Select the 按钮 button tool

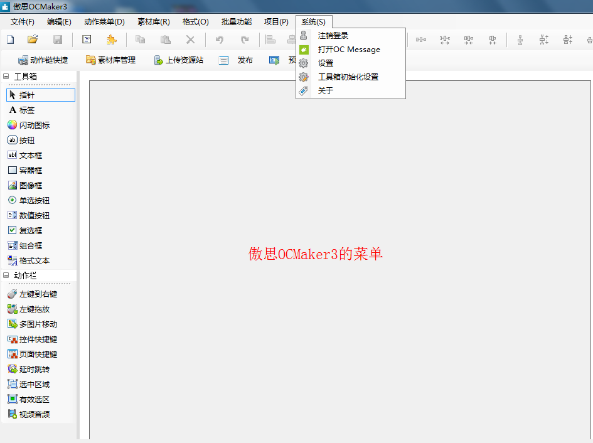point(21,141)
